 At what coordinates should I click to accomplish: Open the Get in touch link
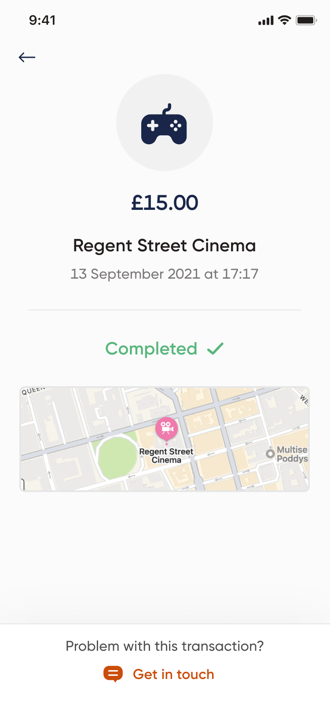(x=173, y=674)
